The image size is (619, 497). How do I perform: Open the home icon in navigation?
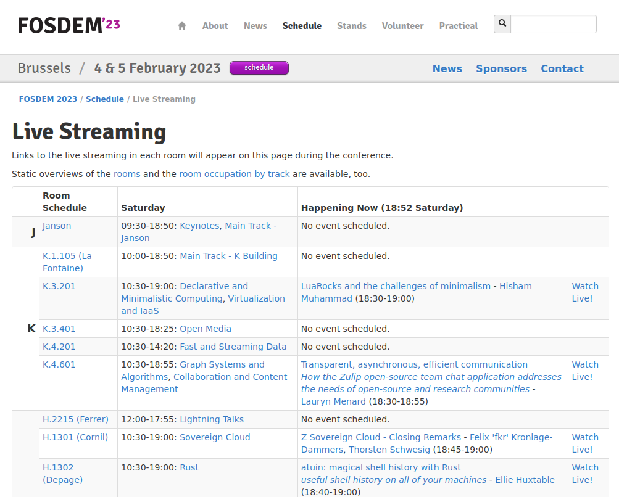coord(181,26)
